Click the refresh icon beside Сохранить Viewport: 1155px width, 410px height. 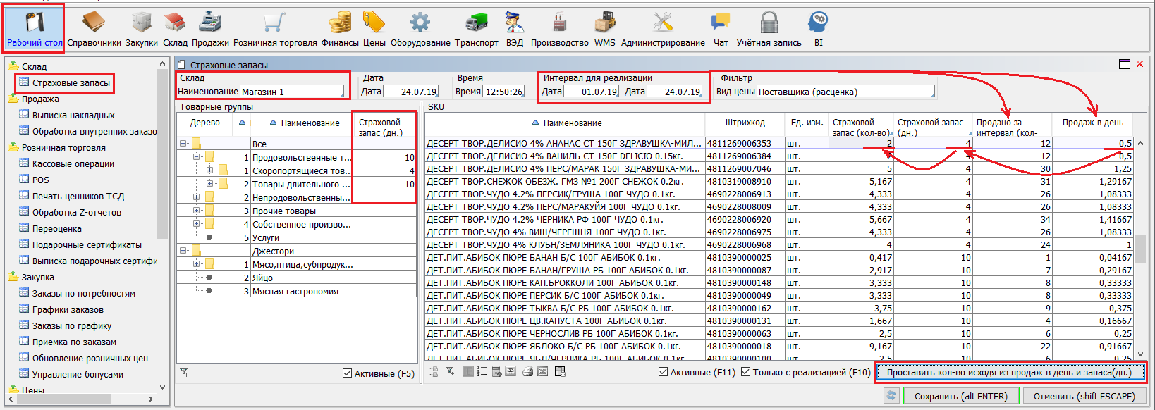(x=891, y=396)
